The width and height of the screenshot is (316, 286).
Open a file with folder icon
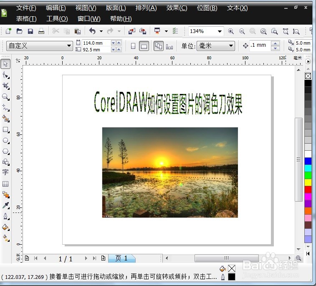tap(20, 31)
